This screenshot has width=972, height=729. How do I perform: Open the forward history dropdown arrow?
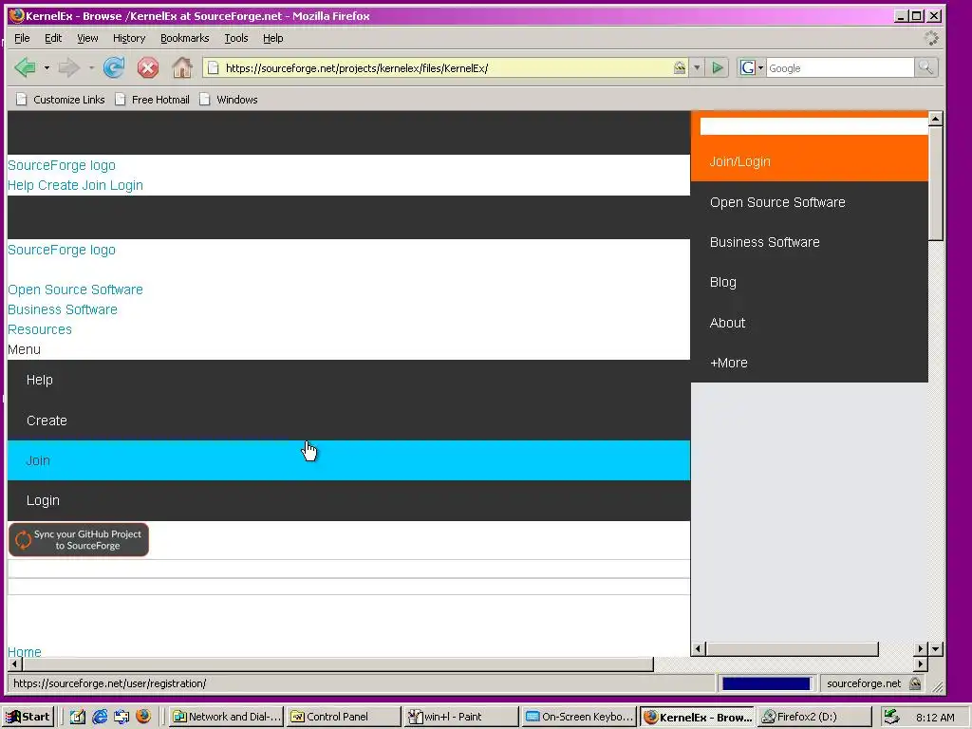tap(91, 67)
